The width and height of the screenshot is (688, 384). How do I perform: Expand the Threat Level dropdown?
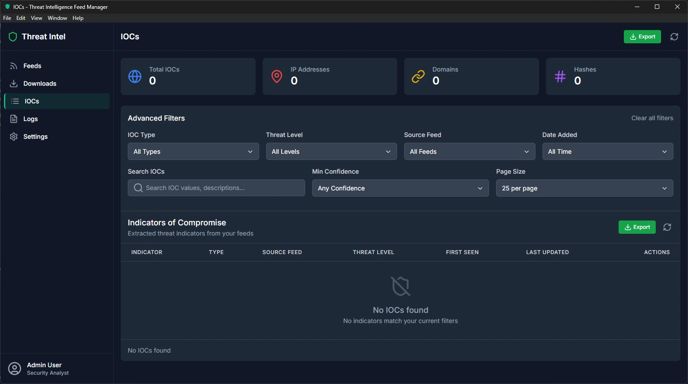(x=331, y=152)
